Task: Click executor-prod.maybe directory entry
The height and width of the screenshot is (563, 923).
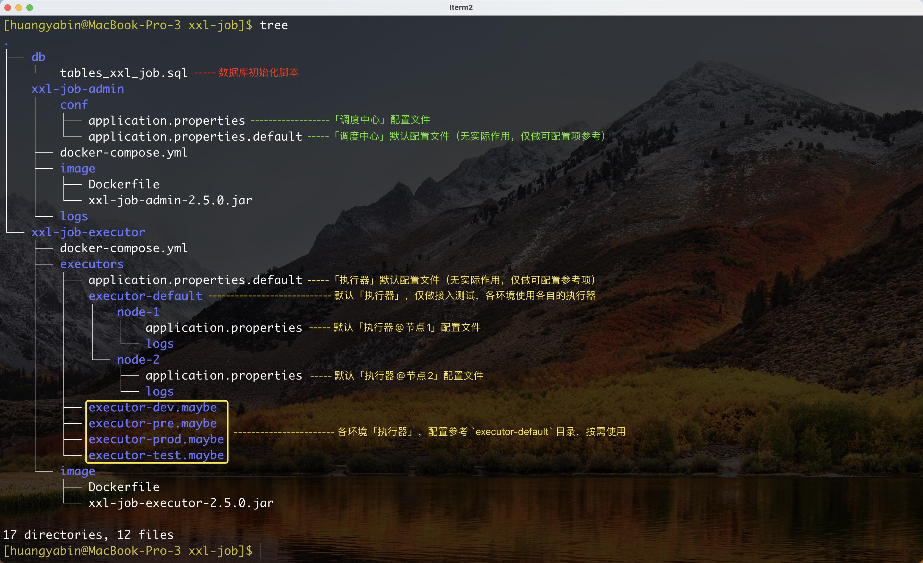Action: [x=156, y=439]
